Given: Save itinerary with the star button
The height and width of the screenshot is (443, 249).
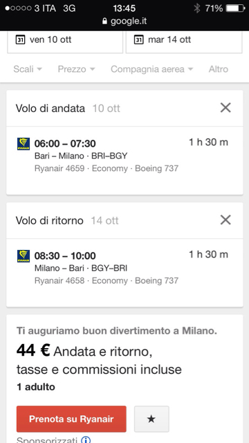Looking at the screenshot, I should coord(151,419).
